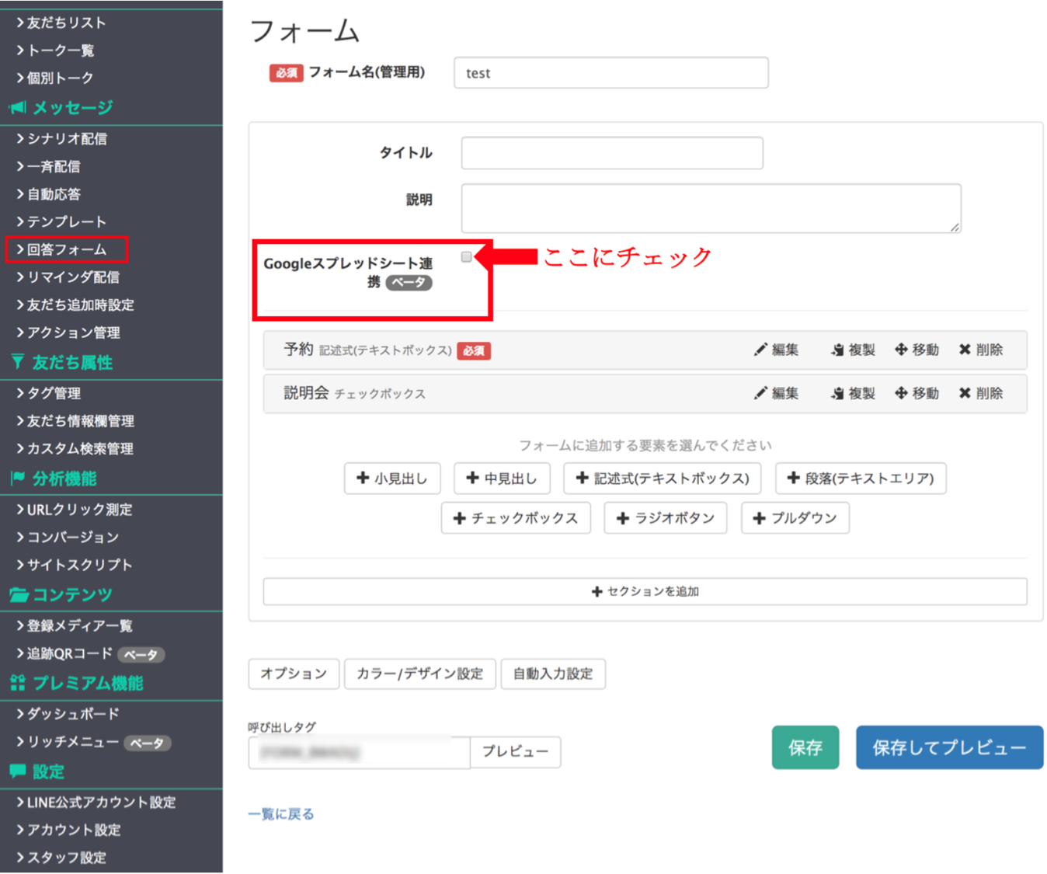This screenshot has width=1047, height=874.
Task: Open リマインダ配信 in sidebar
Action: coord(74,277)
